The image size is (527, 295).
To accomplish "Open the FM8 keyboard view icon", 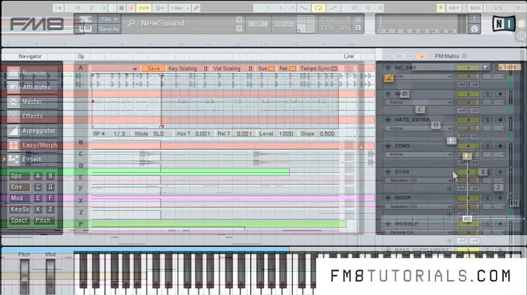I will [x=85, y=28].
